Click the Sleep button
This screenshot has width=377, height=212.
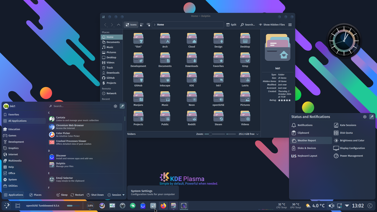pyautogui.click(x=62, y=195)
